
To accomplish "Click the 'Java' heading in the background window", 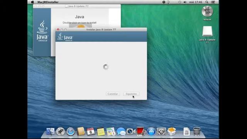I will coord(80,17).
